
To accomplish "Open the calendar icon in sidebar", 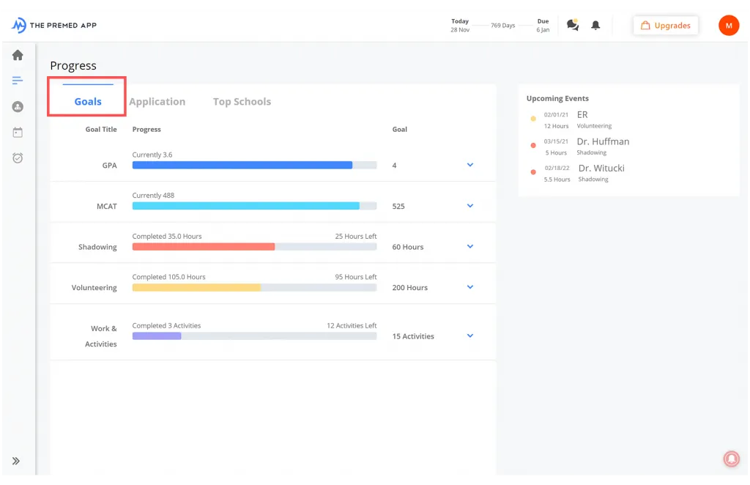I will click(18, 133).
